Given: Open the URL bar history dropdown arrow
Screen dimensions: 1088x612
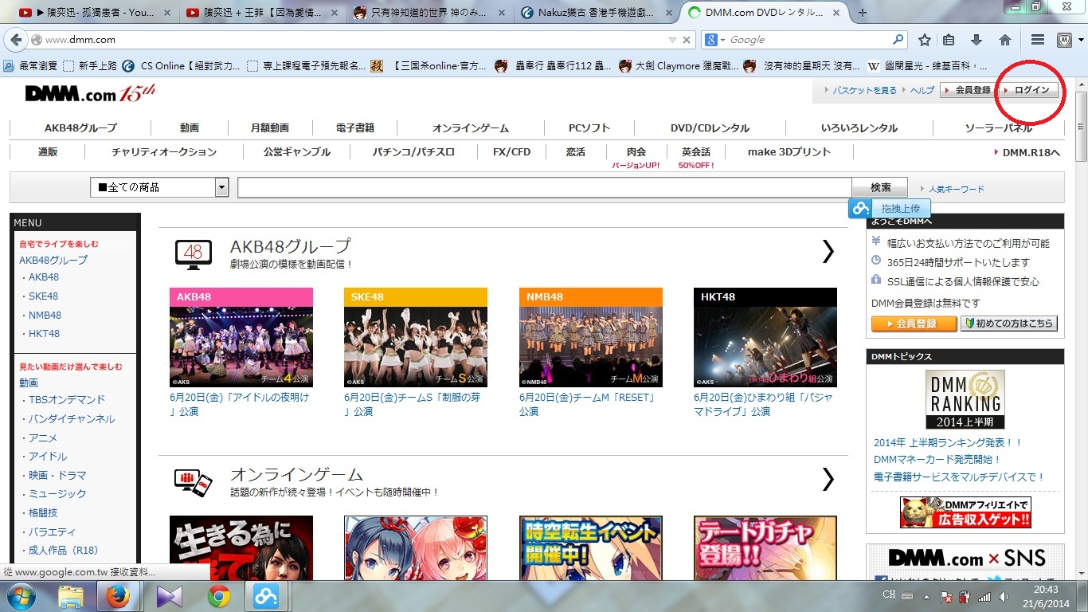Looking at the screenshot, I should click(x=673, y=40).
